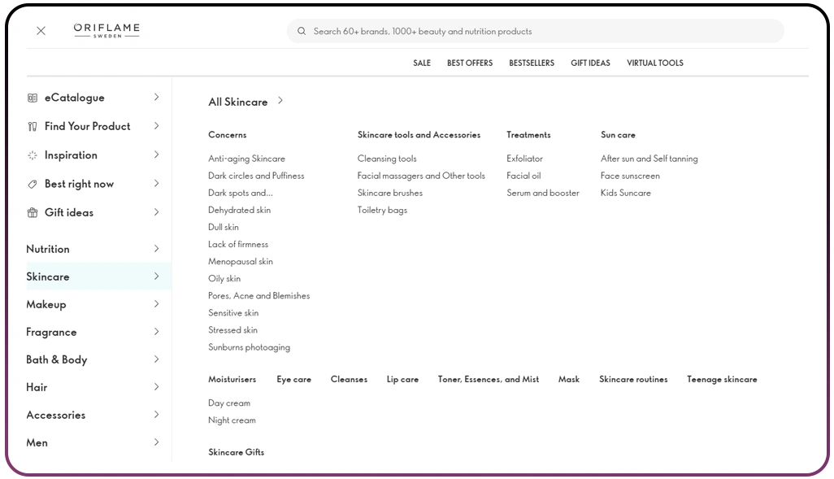Open the Day cream link

pos(228,403)
